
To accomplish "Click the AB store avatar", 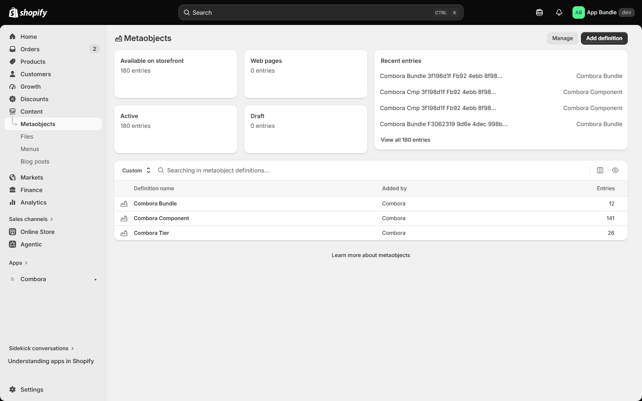I will pos(579,12).
